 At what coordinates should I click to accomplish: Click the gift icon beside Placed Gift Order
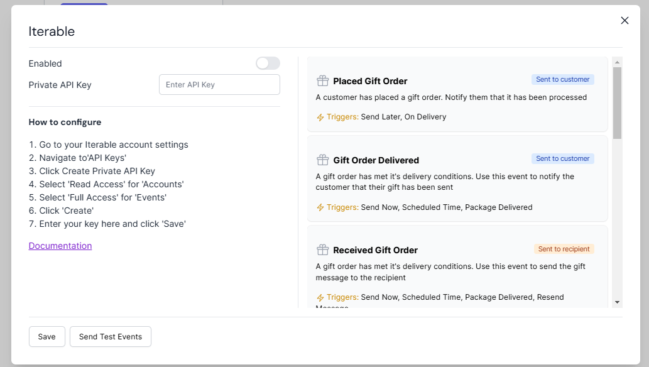[322, 81]
